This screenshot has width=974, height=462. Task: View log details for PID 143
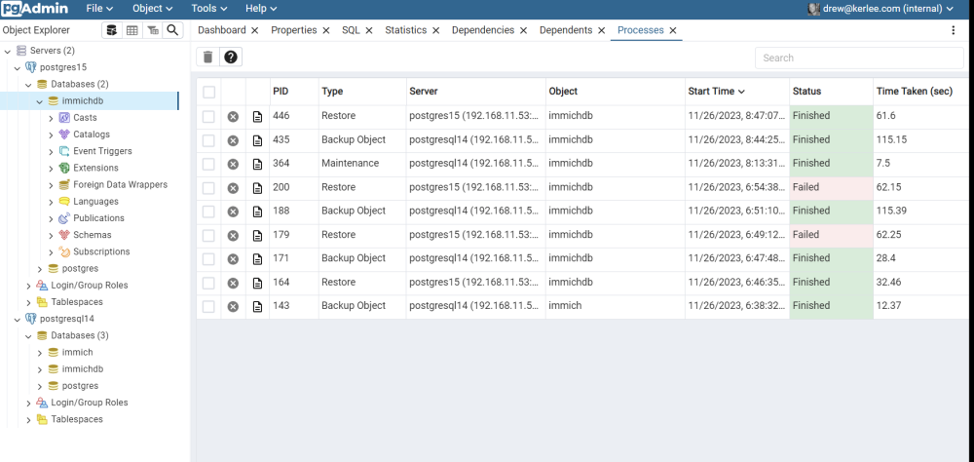click(x=257, y=306)
